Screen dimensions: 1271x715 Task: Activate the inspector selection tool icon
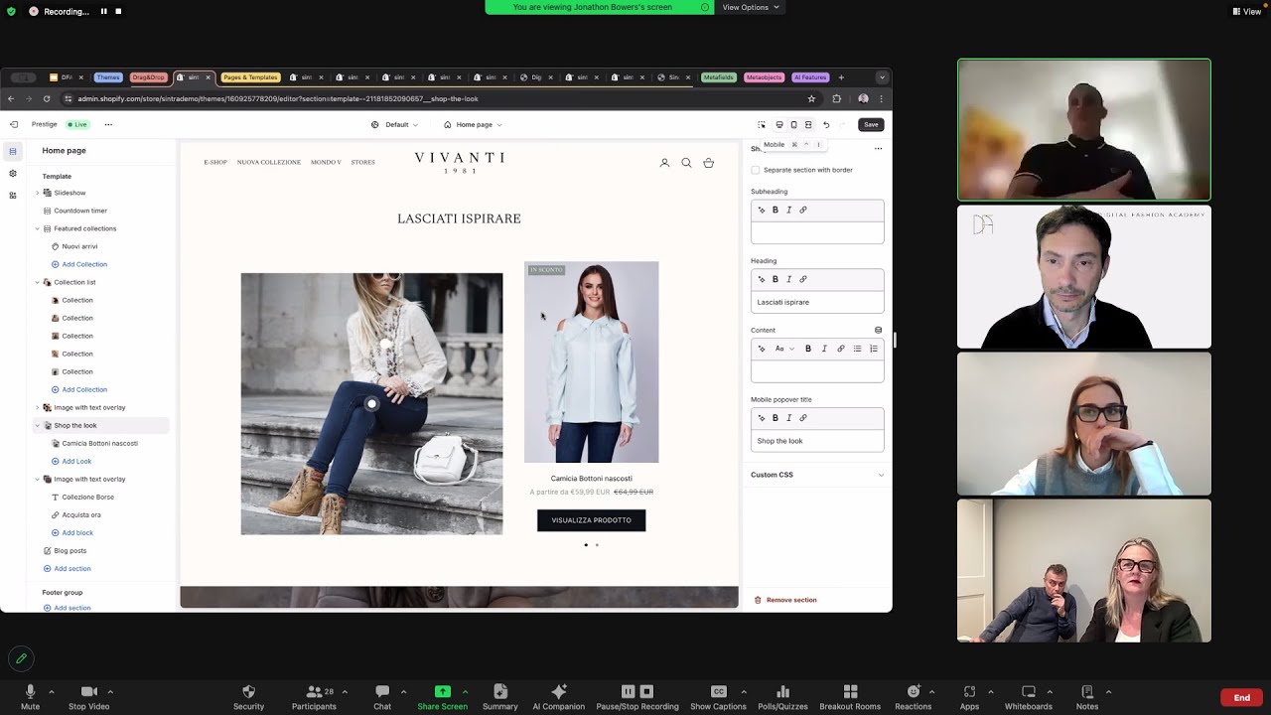coord(762,124)
